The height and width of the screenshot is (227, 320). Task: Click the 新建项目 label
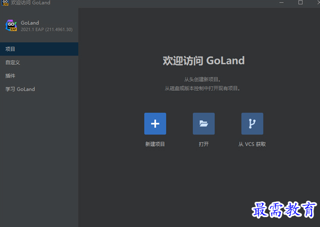(x=155, y=144)
